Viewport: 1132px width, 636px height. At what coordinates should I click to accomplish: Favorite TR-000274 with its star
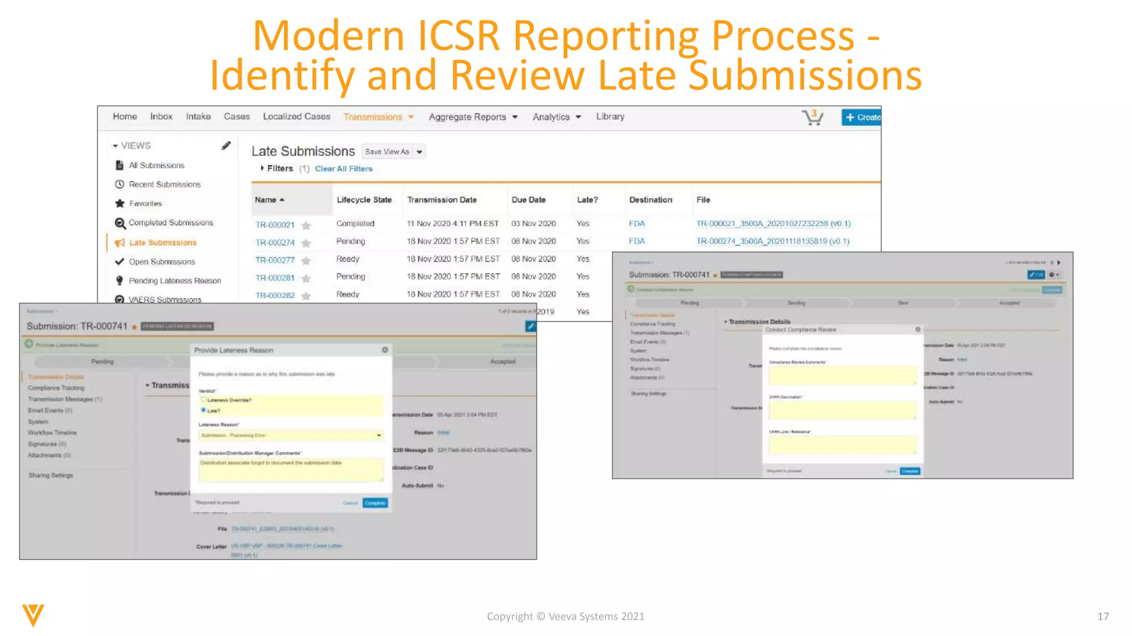click(306, 243)
